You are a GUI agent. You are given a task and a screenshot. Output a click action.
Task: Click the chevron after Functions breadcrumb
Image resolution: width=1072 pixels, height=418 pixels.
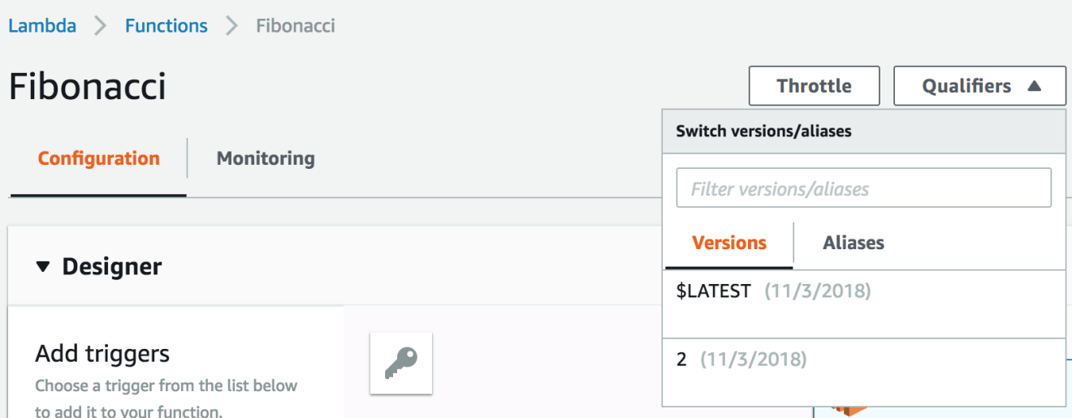pyautogui.click(x=232, y=26)
